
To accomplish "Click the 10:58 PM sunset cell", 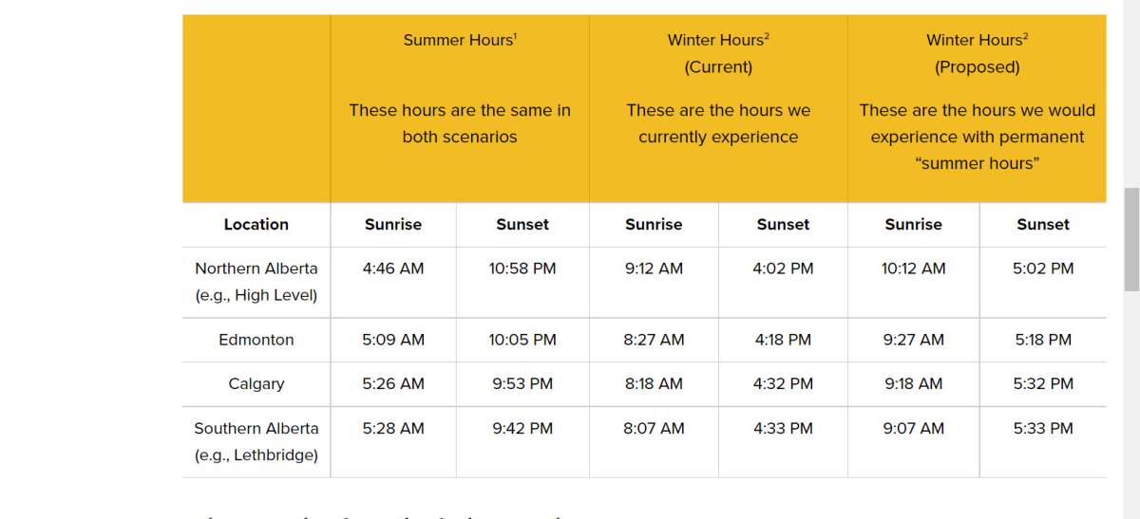I will tap(522, 269).
